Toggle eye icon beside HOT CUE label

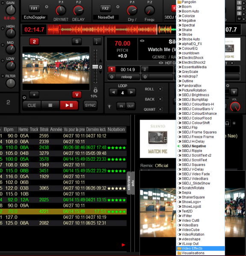(x=161, y=63)
